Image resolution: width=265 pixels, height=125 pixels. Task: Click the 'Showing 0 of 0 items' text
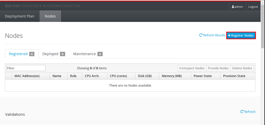point(92,68)
